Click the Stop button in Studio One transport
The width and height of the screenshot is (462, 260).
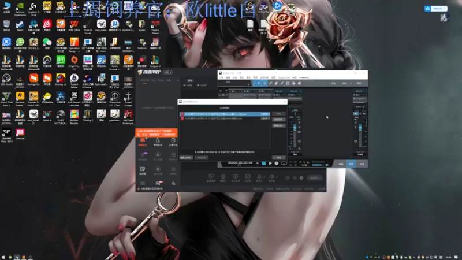pyautogui.click(x=264, y=164)
